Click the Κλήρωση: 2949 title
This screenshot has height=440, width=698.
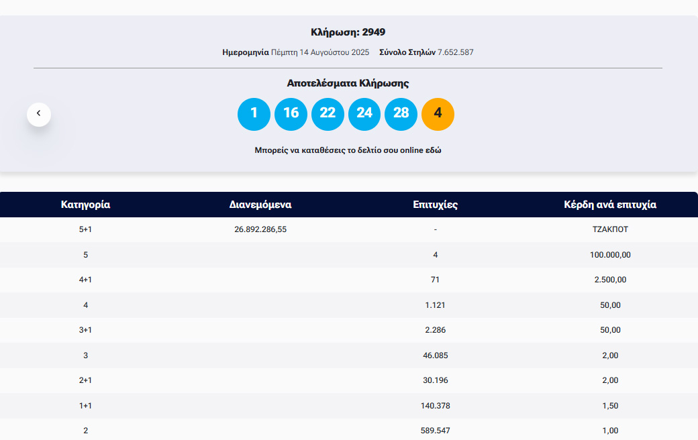click(348, 32)
